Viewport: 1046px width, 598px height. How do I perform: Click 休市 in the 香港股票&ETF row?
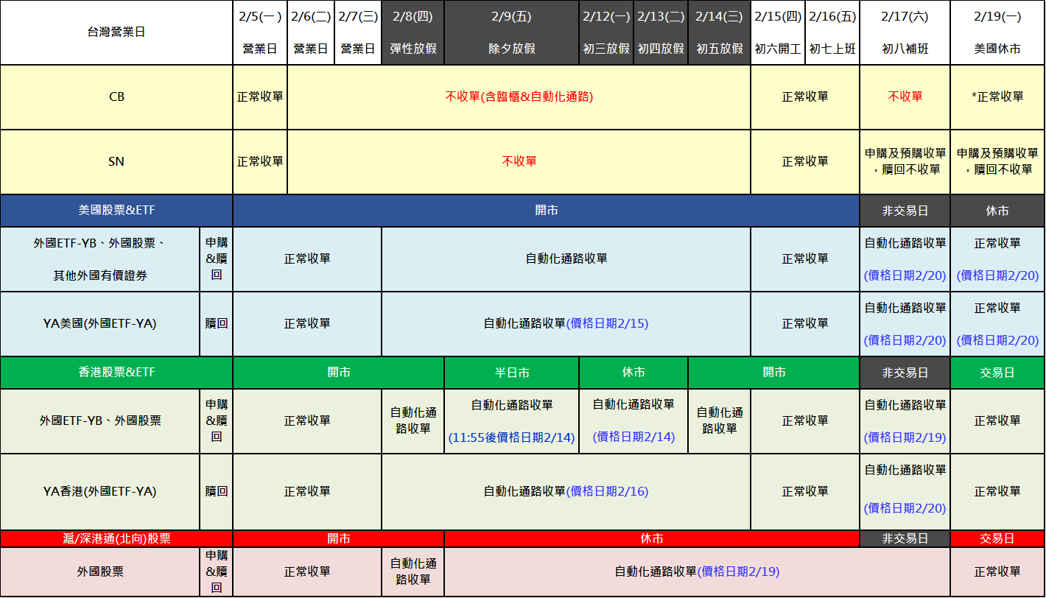[633, 373]
